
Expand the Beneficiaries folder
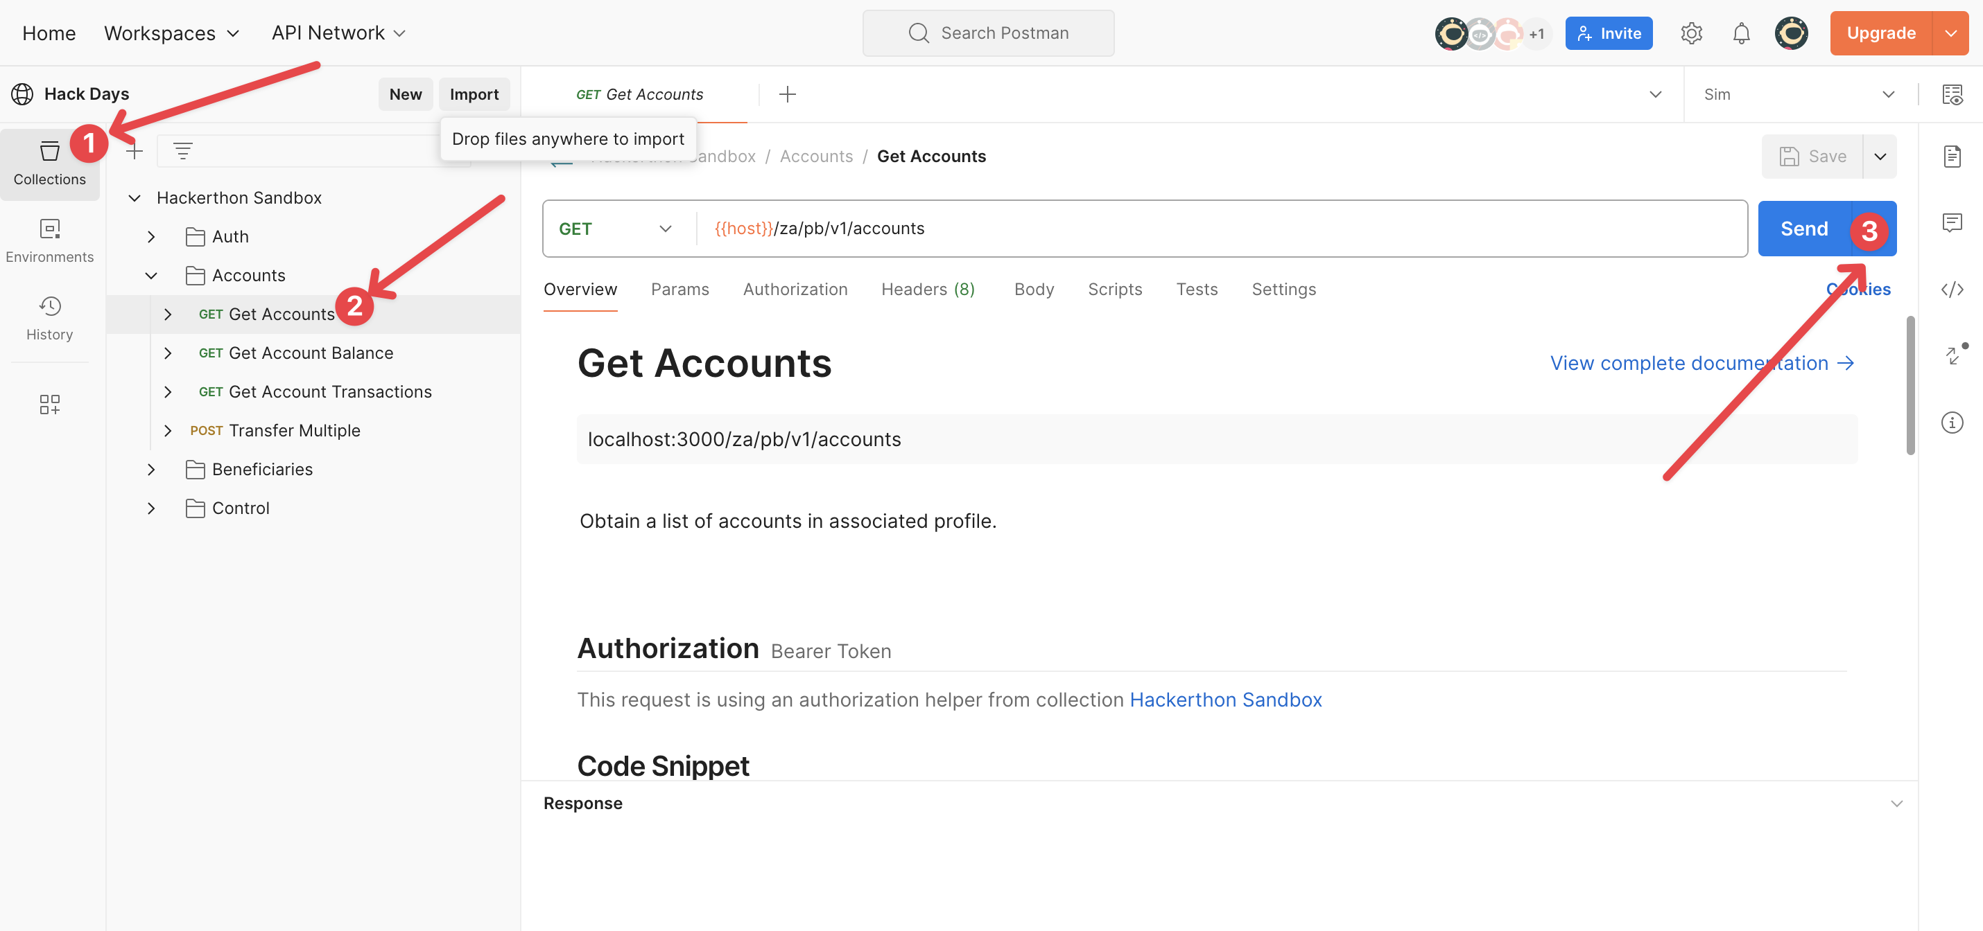[x=152, y=469]
